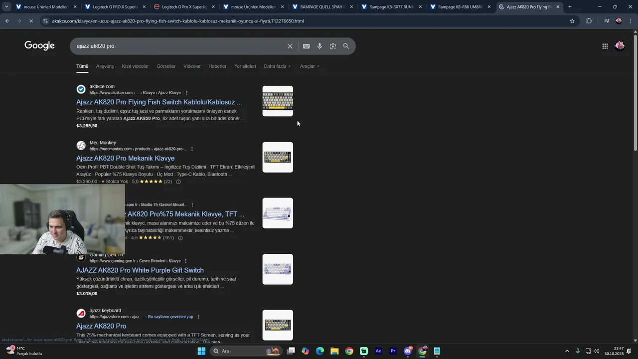Open more options for the Gaming.Gen.TR result
The width and height of the screenshot is (638, 359).
click(186, 261)
